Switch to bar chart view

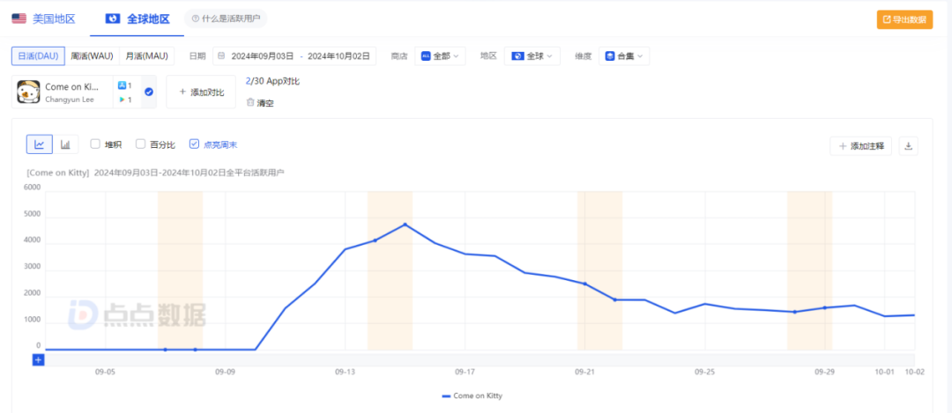[x=65, y=144]
